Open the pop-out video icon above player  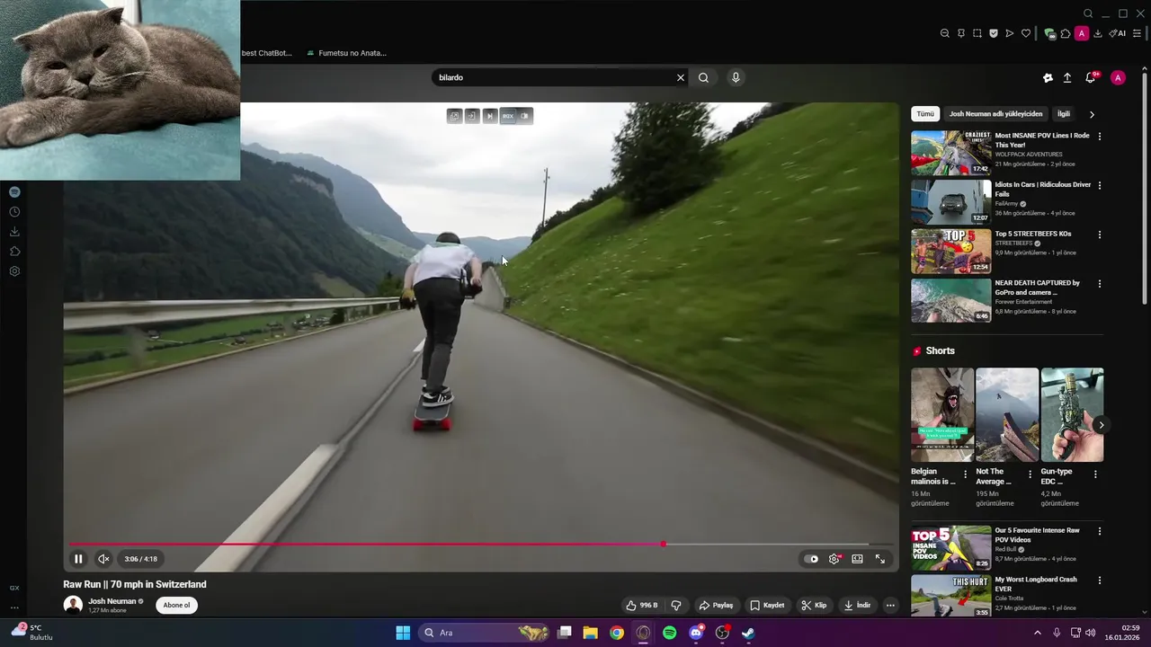pos(455,116)
